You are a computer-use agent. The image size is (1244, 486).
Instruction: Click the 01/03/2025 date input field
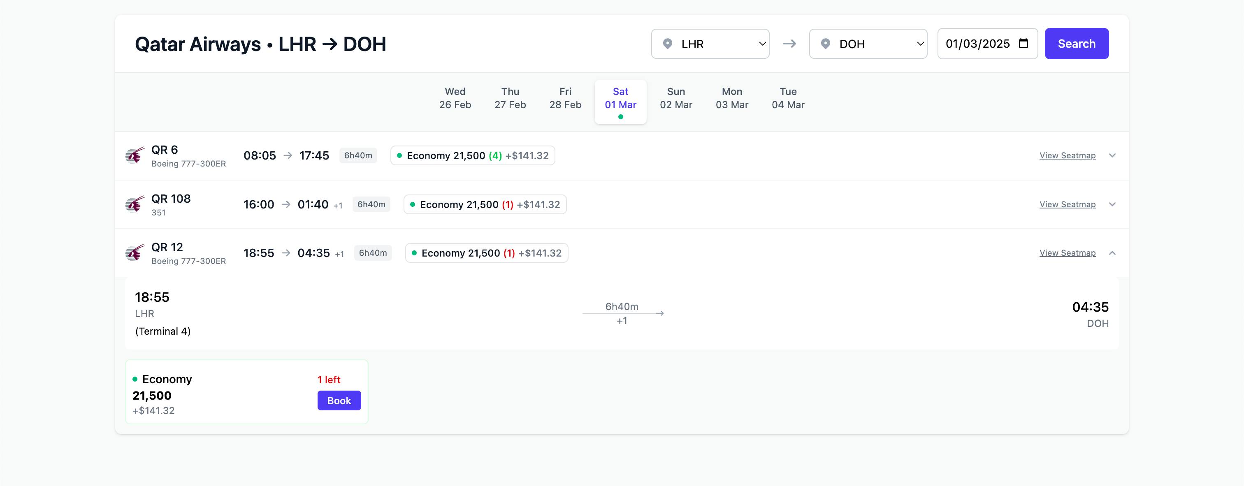coord(987,44)
